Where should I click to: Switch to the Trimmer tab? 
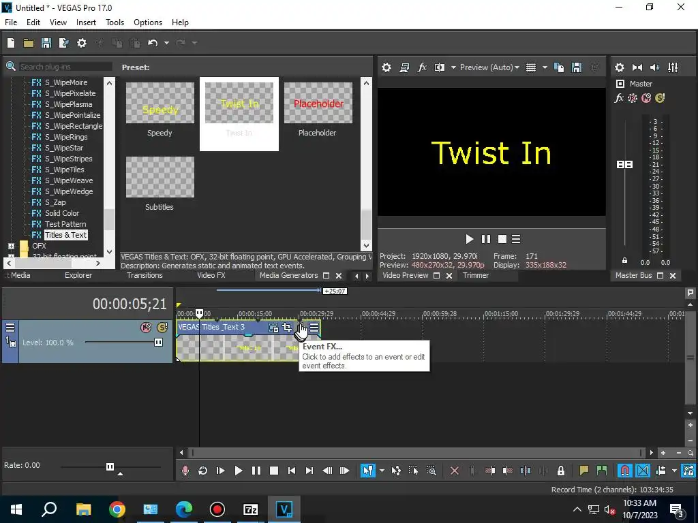pos(475,275)
